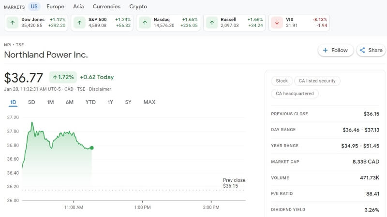The image size is (387, 217).
Task: Show the 1M chart range
Action: pyautogui.click(x=50, y=102)
